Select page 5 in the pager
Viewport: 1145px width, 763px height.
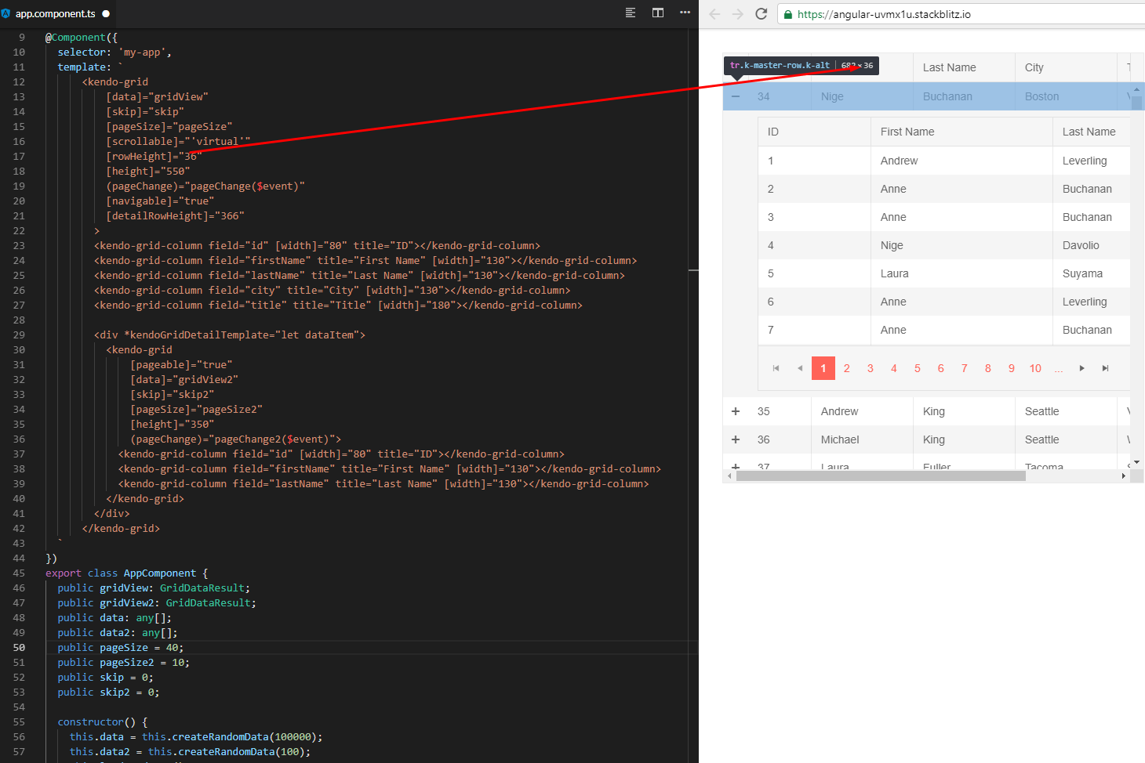(917, 367)
